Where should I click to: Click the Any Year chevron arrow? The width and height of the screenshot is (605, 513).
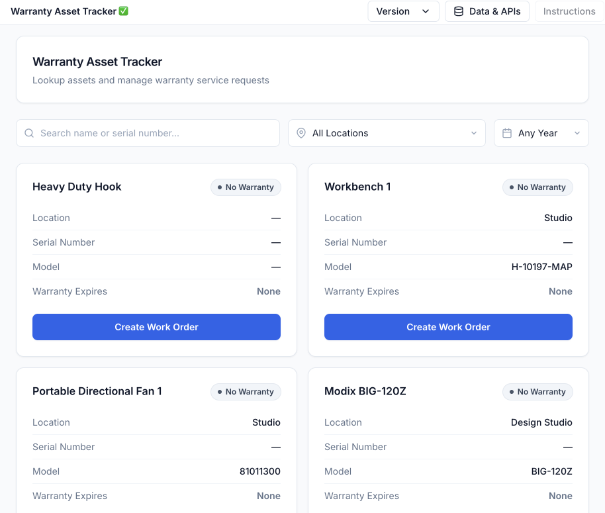577,133
